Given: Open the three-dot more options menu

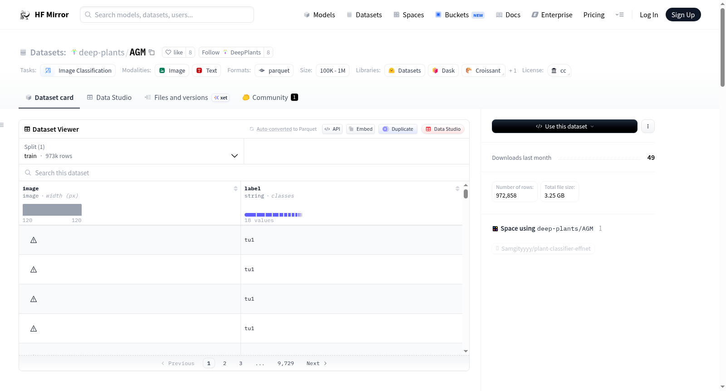Looking at the screenshot, I should (x=648, y=126).
